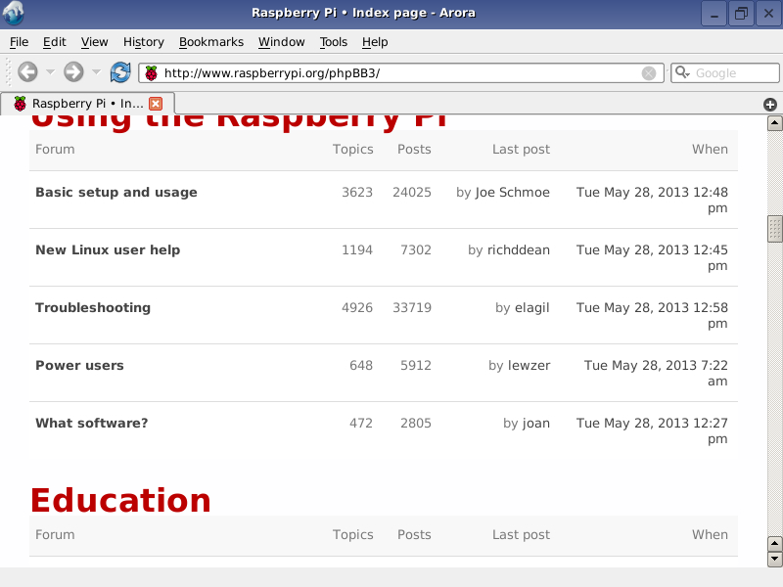Viewport: 783px width, 587px height.
Task: Click the Back navigation arrow
Action: coord(29,72)
